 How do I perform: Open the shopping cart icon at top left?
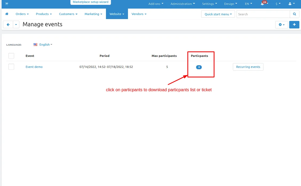pos(6,4)
